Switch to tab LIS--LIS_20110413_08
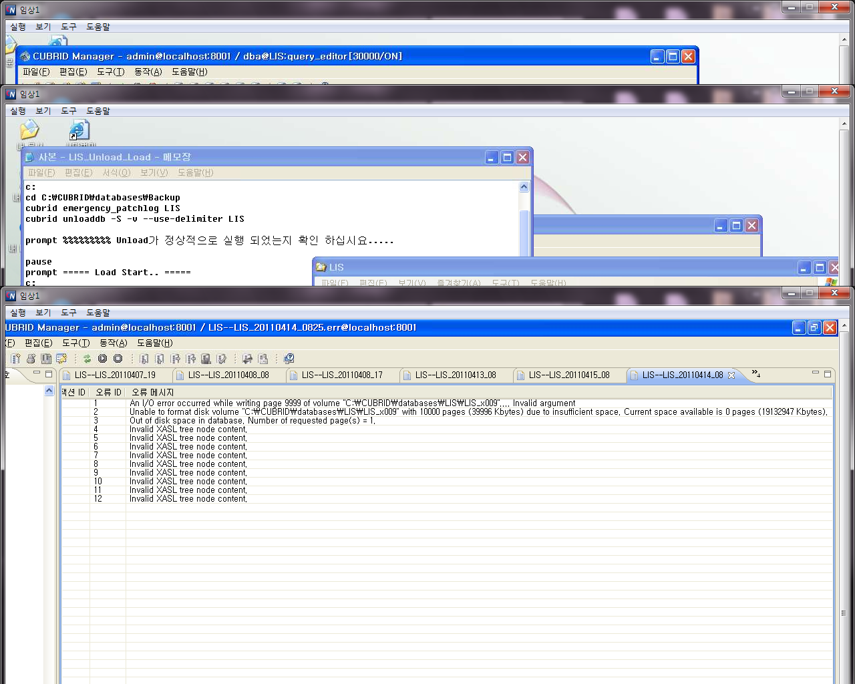This screenshot has width=855, height=684. 456,375
